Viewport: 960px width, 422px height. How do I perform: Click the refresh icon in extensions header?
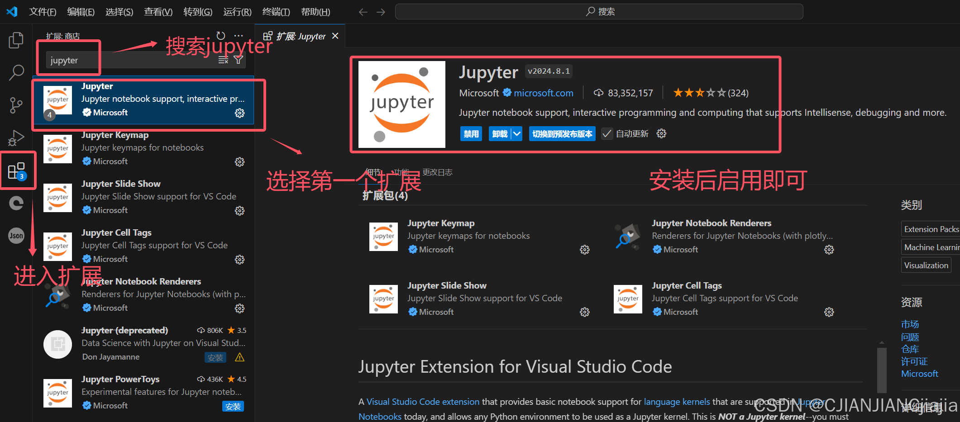click(x=221, y=36)
